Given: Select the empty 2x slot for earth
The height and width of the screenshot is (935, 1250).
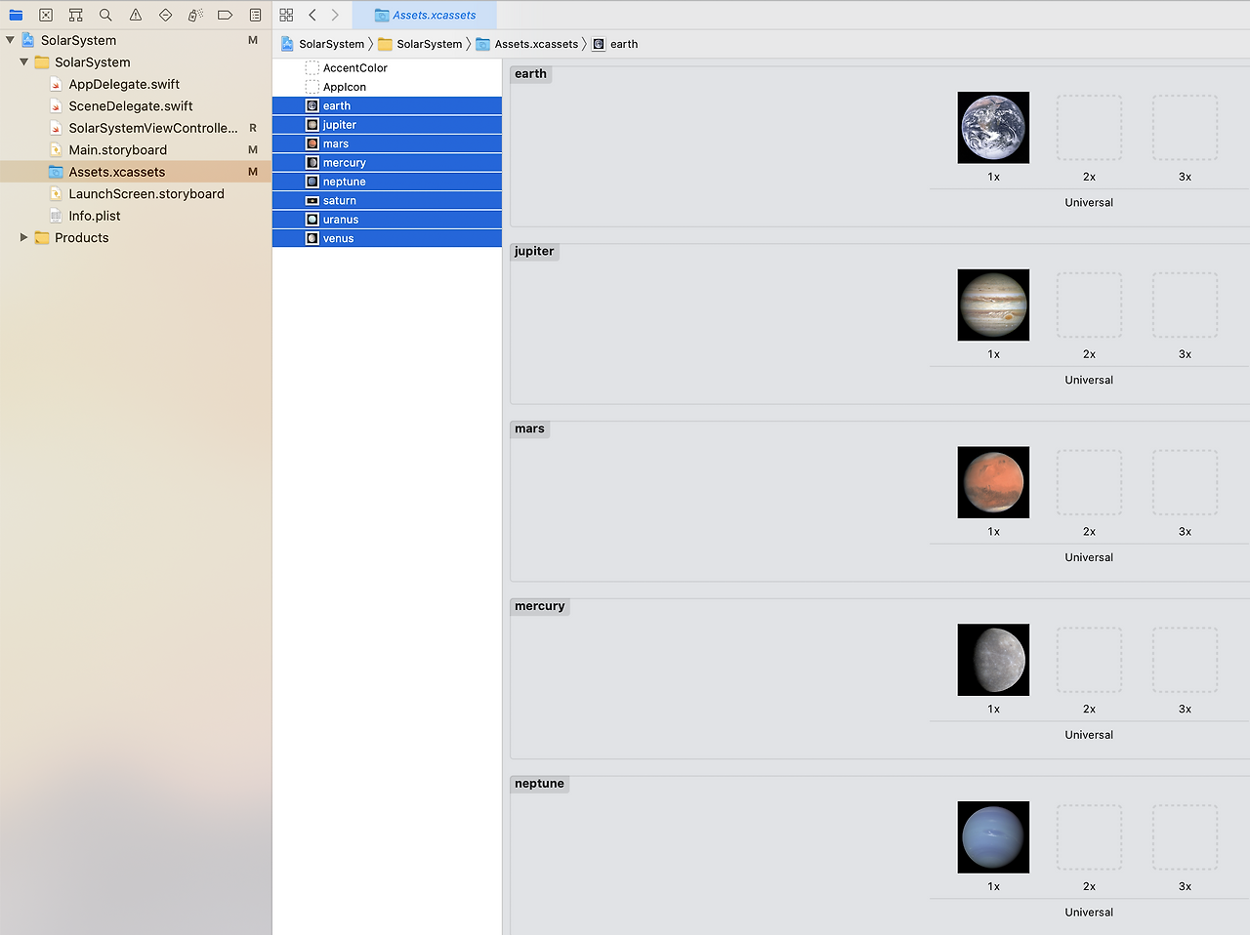Looking at the screenshot, I should (1089, 128).
